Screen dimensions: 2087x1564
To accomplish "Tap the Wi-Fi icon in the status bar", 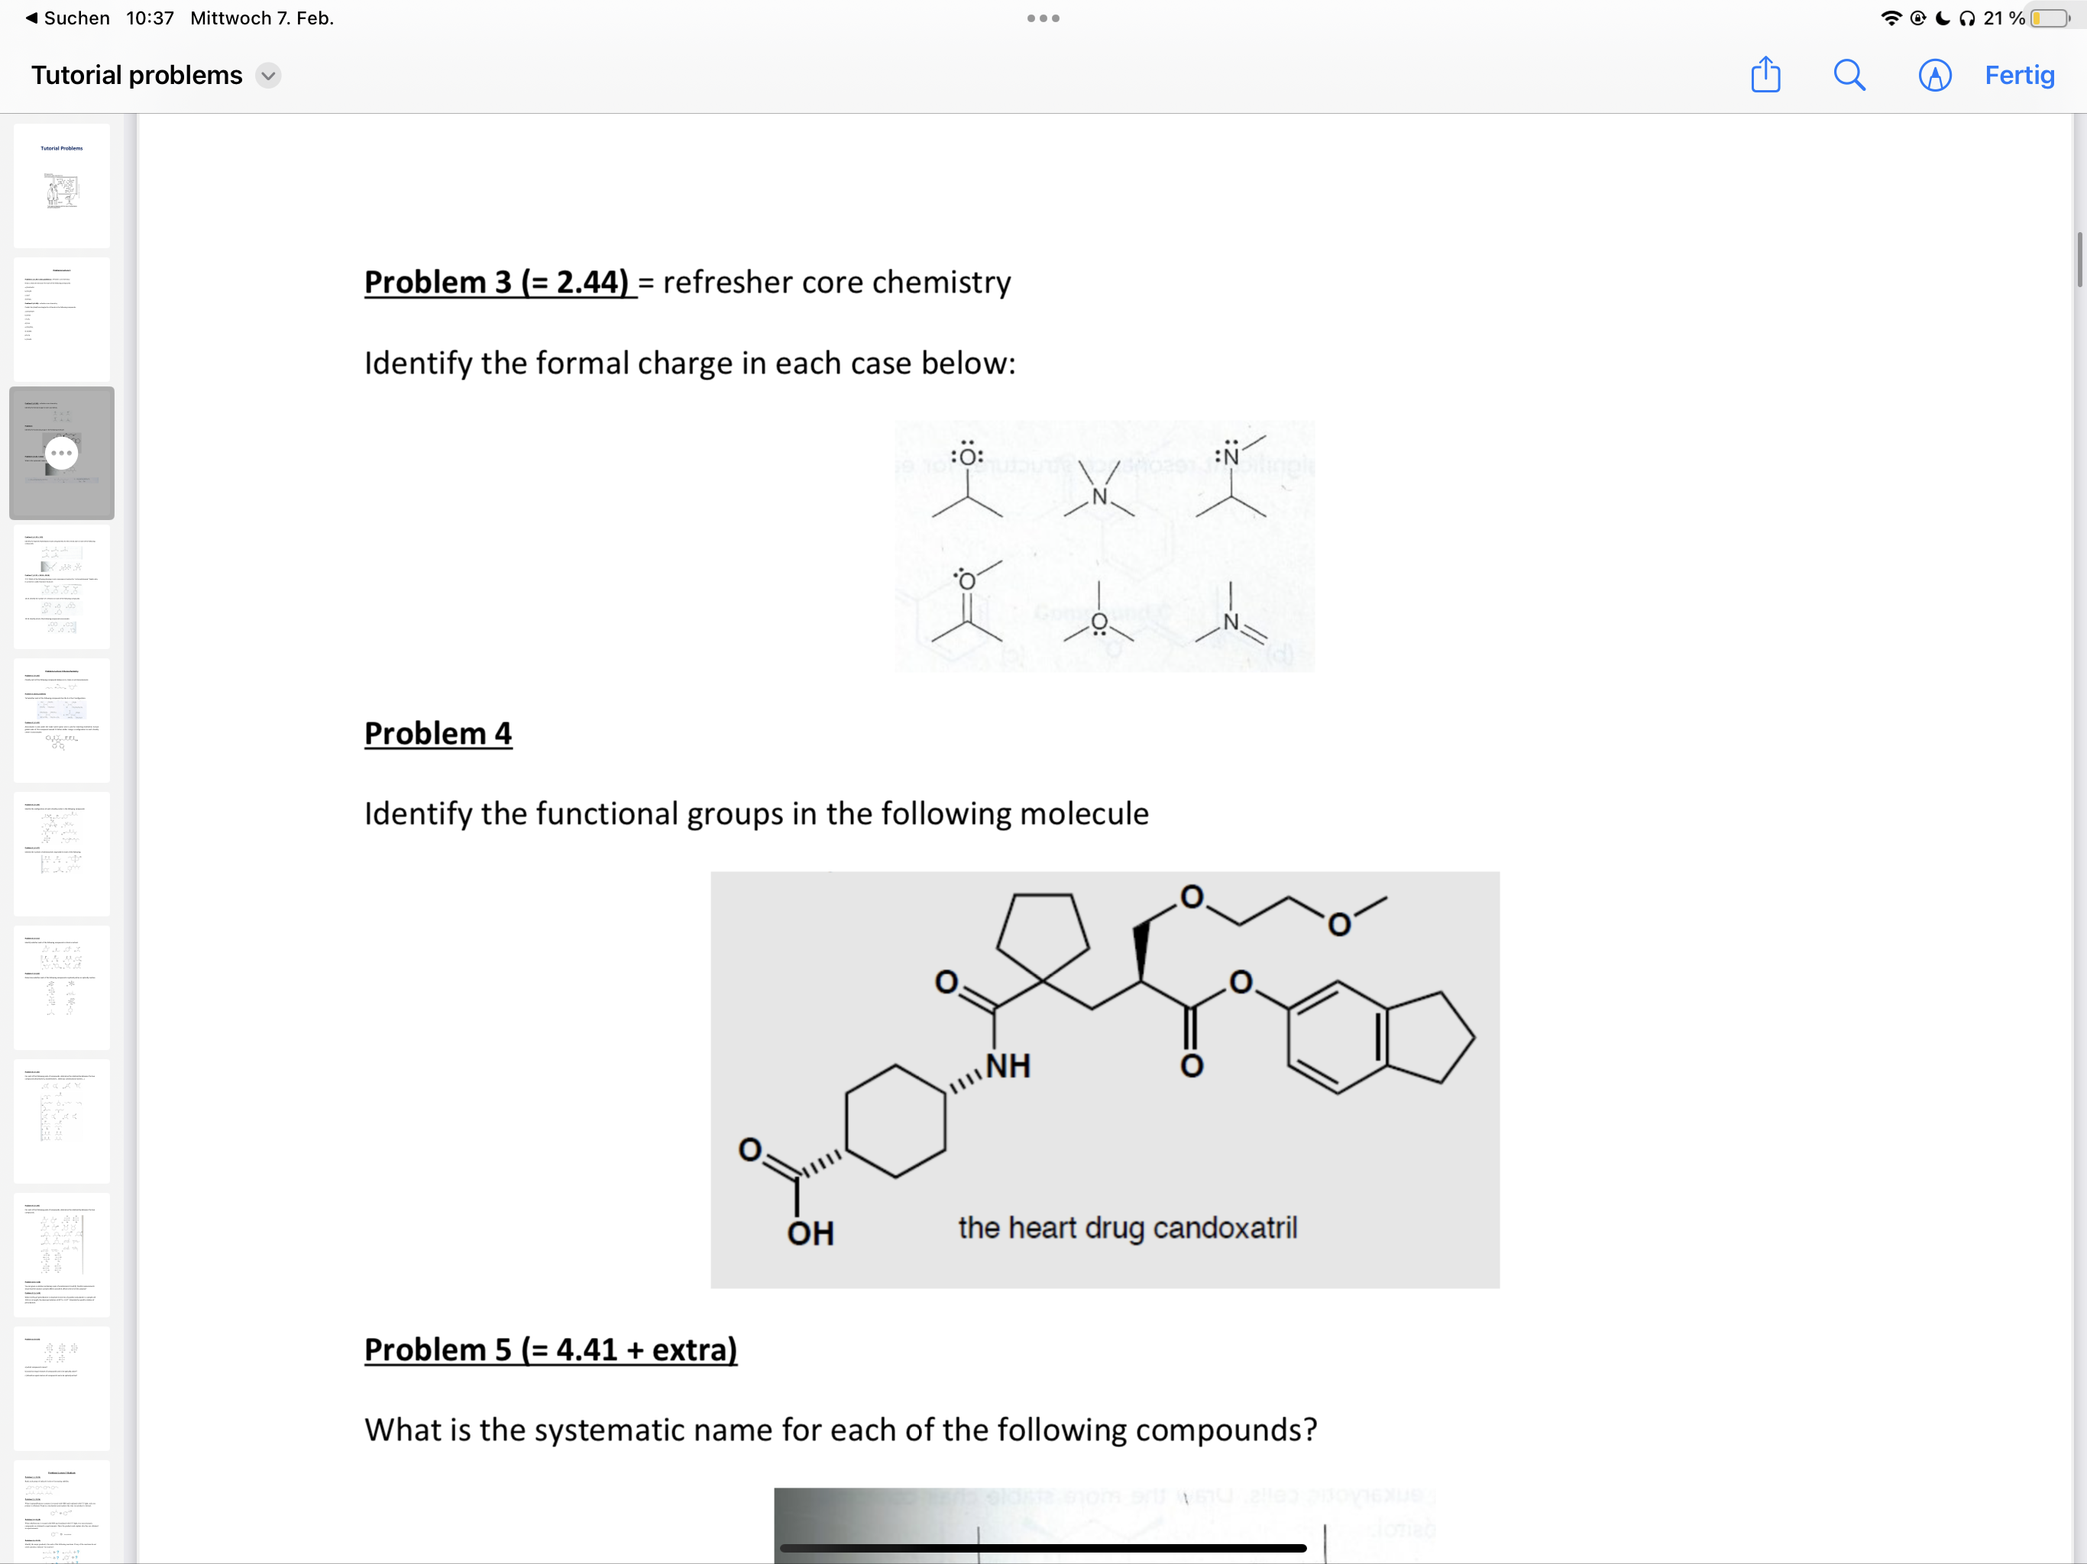I will [1893, 17].
